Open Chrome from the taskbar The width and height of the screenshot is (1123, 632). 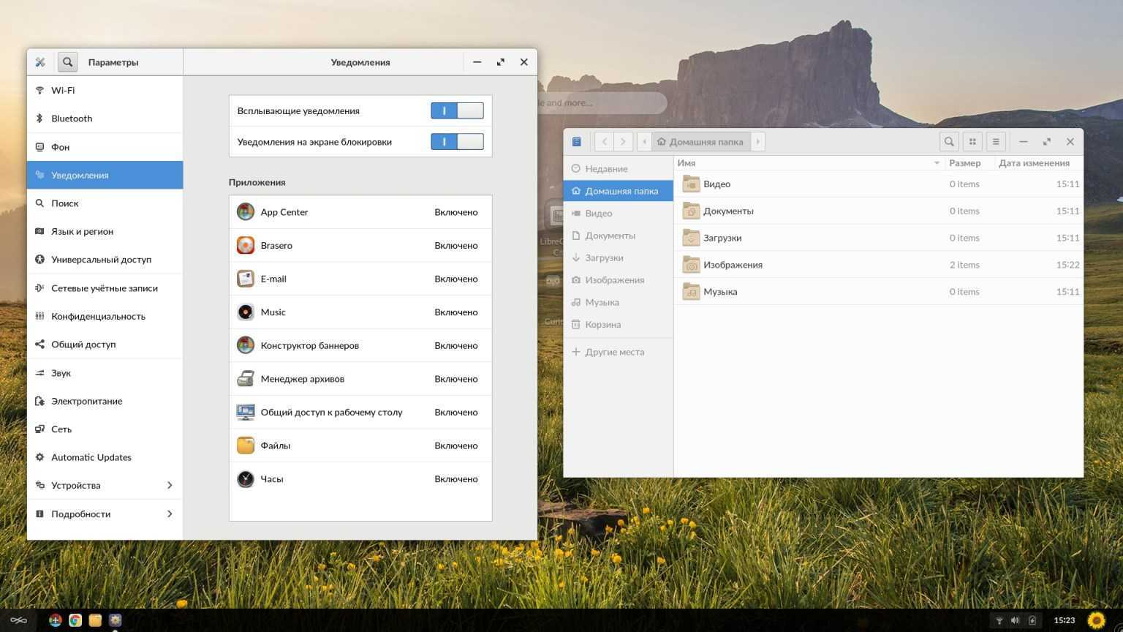75,620
